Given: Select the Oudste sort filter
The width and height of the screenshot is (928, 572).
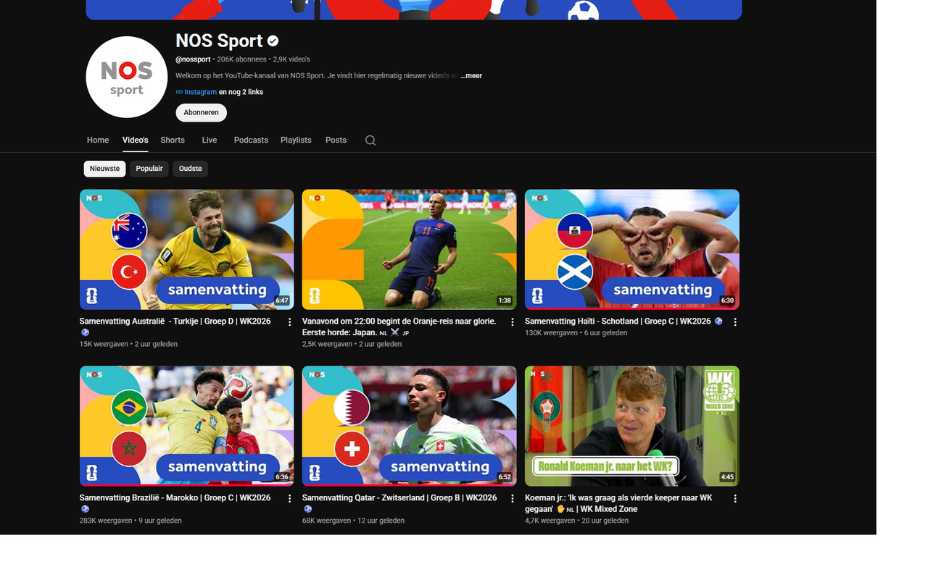Looking at the screenshot, I should (191, 169).
